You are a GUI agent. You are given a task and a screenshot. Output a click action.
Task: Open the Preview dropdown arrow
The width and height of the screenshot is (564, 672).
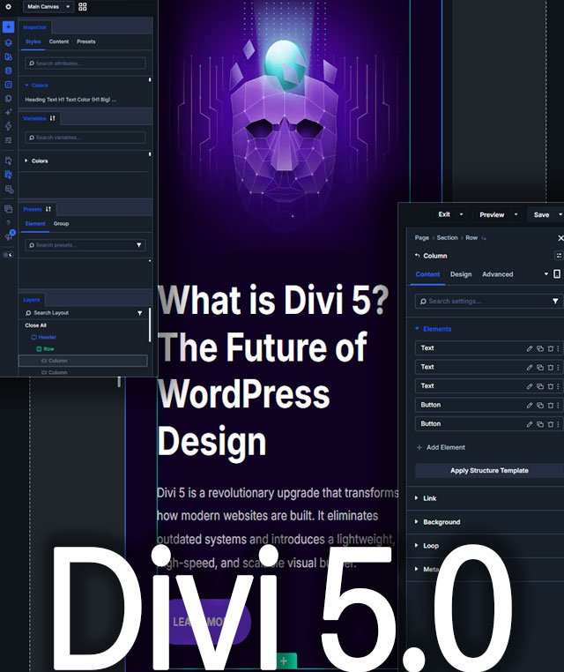[516, 214]
